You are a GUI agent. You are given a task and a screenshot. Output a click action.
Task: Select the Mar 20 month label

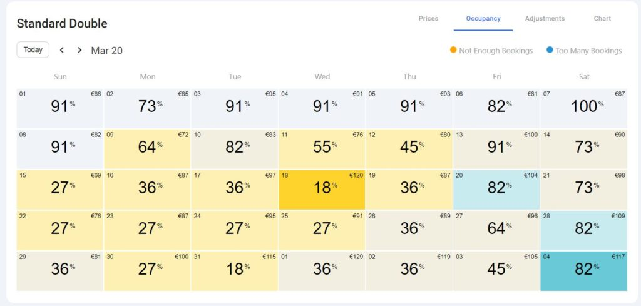106,51
